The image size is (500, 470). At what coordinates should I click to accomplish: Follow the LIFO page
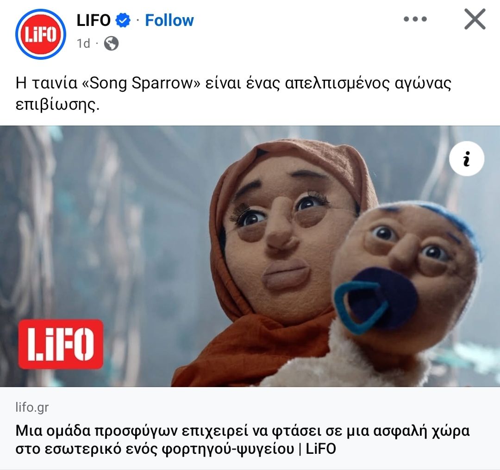(x=169, y=20)
